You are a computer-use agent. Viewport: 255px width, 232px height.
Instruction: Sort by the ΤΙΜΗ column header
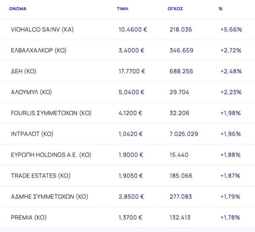point(122,9)
